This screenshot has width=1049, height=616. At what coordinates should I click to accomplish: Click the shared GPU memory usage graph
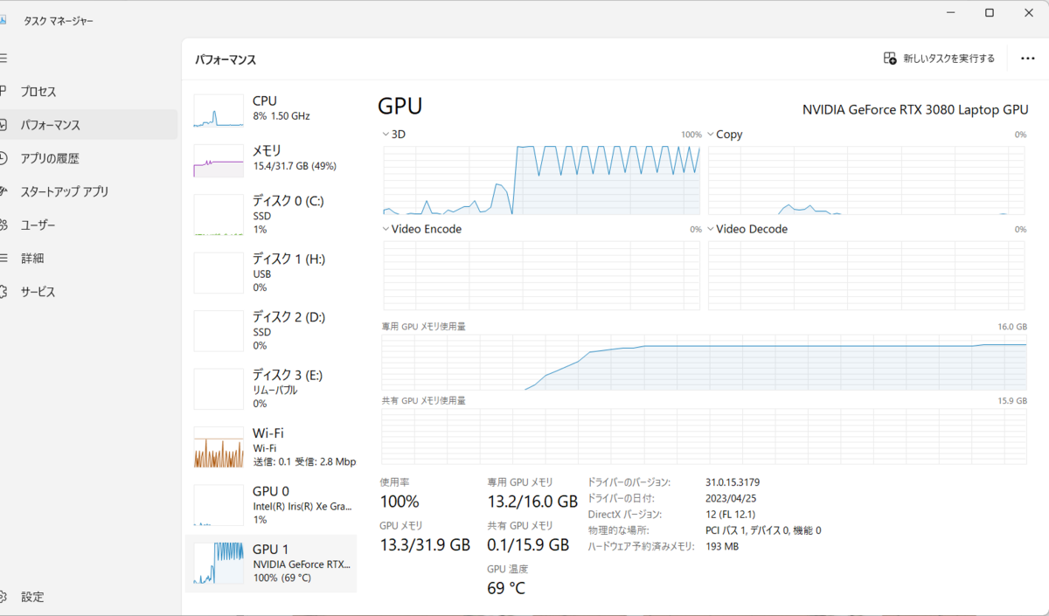(704, 436)
